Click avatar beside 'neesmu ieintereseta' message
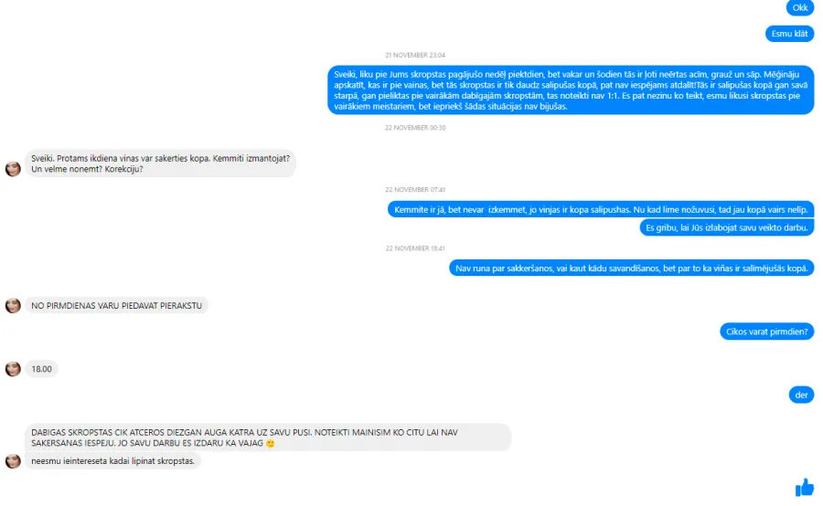 pos(13,461)
